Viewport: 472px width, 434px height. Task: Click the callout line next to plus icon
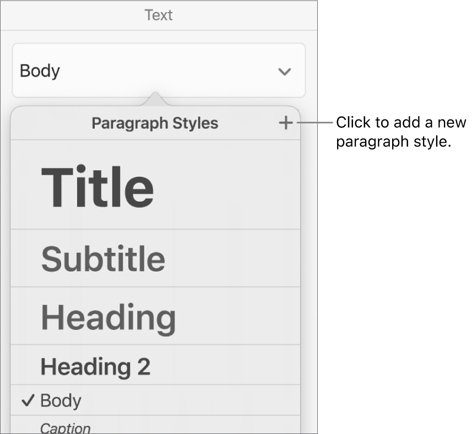click(x=314, y=123)
